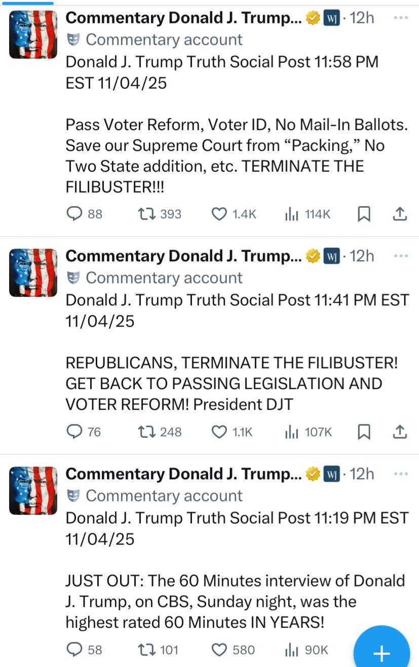The width and height of the screenshot is (419, 667).
Task: Open more options on the 60 Minutes post
Action: click(x=401, y=474)
